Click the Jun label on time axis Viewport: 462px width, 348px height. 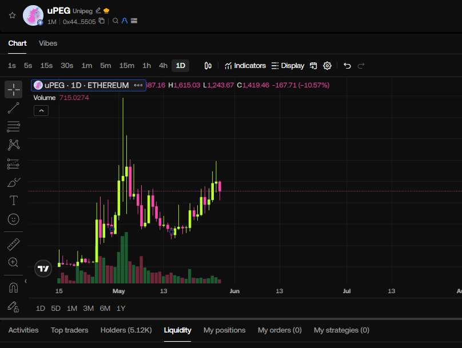pos(234,291)
